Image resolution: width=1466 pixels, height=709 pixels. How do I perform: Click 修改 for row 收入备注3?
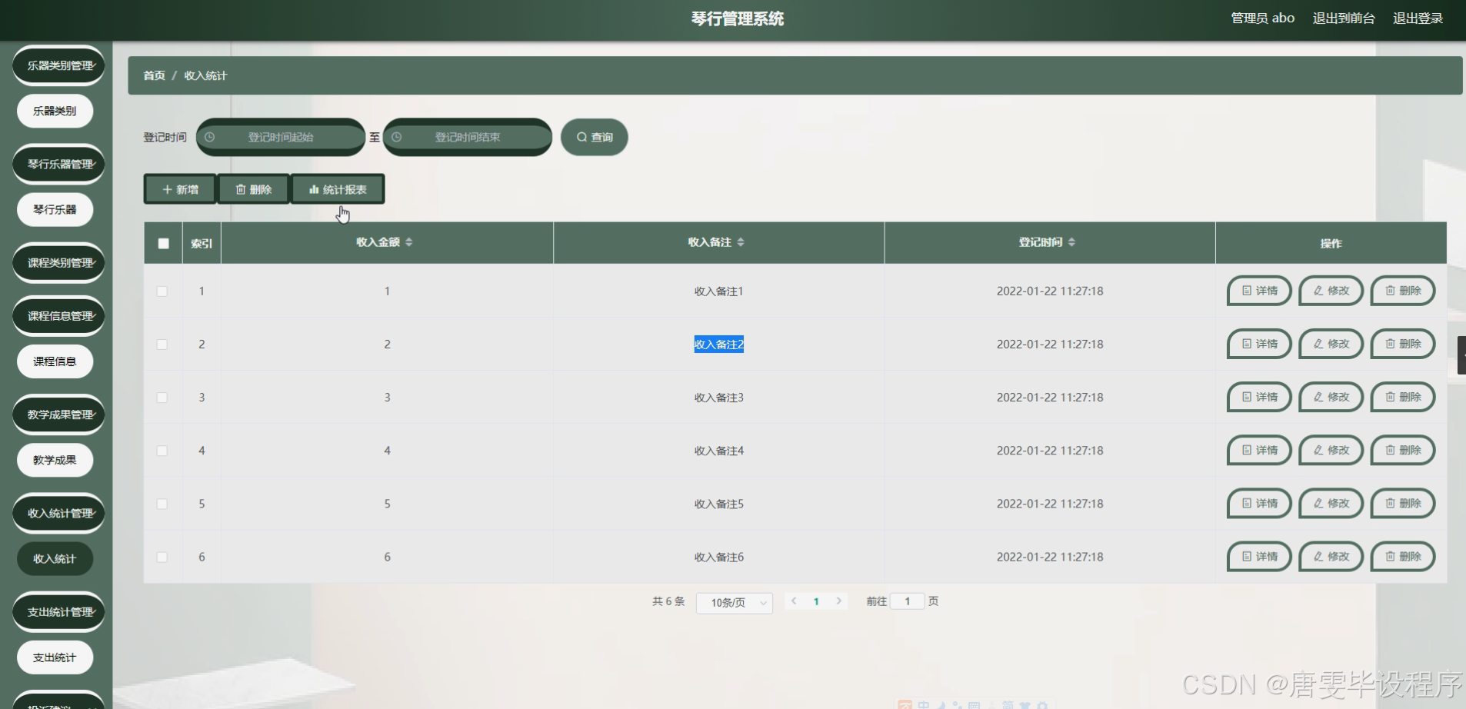(1331, 397)
